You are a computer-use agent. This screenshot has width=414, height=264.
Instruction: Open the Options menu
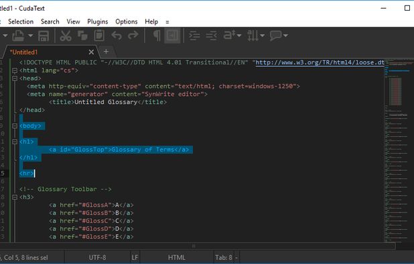(127, 21)
